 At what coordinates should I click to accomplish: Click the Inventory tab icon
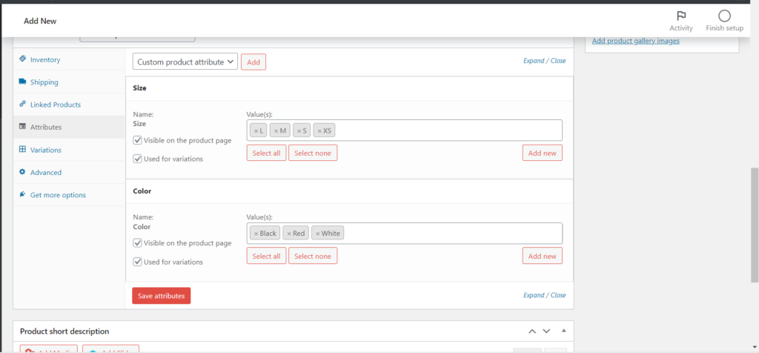click(23, 59)
